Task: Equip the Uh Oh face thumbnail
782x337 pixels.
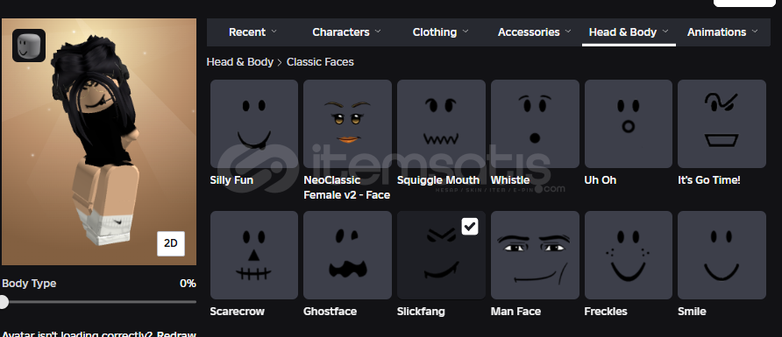Action: 629,124
